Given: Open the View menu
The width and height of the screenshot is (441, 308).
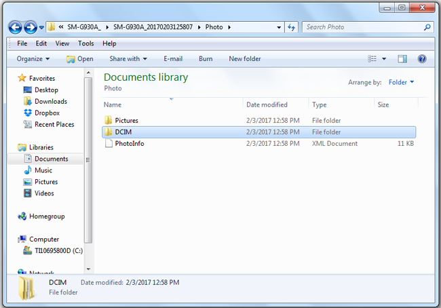Looking at the screenshot, I should click(x=62, y=43).
